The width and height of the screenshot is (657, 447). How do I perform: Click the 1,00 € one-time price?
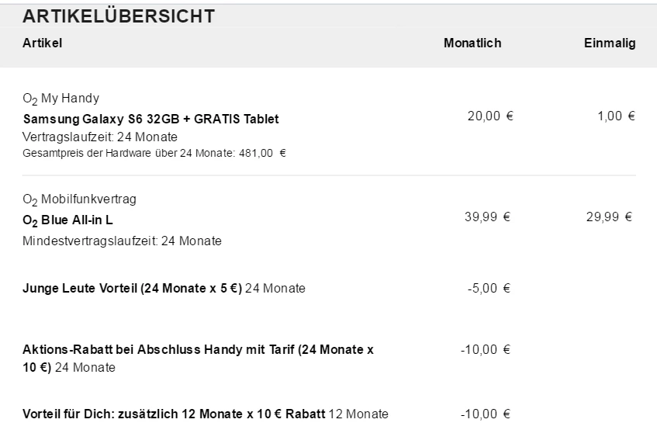pyautogui.click(x=617, y=116)
